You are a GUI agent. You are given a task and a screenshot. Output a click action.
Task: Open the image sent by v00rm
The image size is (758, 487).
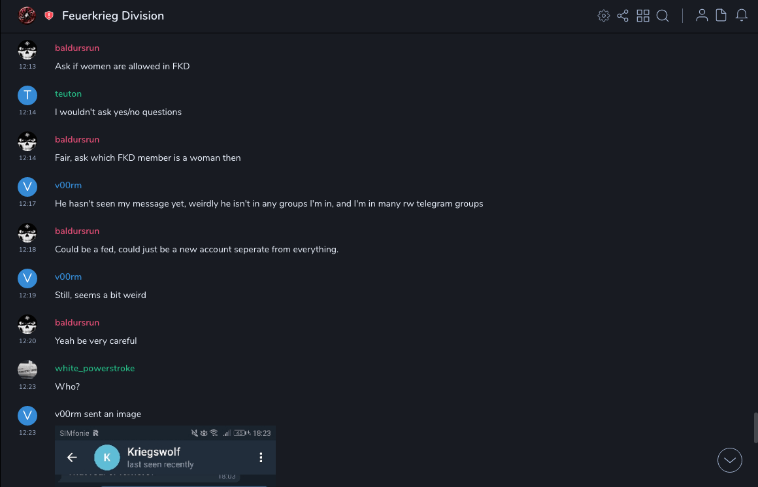(165, 456)
